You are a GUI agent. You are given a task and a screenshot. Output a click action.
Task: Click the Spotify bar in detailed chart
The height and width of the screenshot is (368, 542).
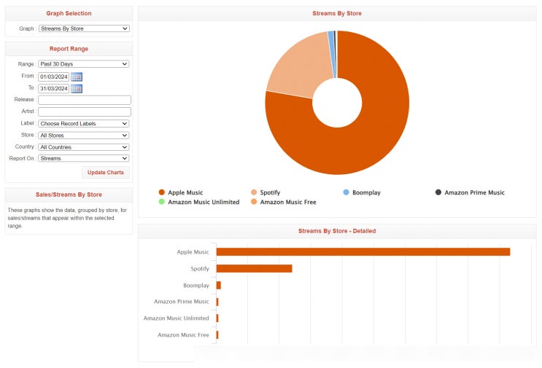[x=254, y=268]
